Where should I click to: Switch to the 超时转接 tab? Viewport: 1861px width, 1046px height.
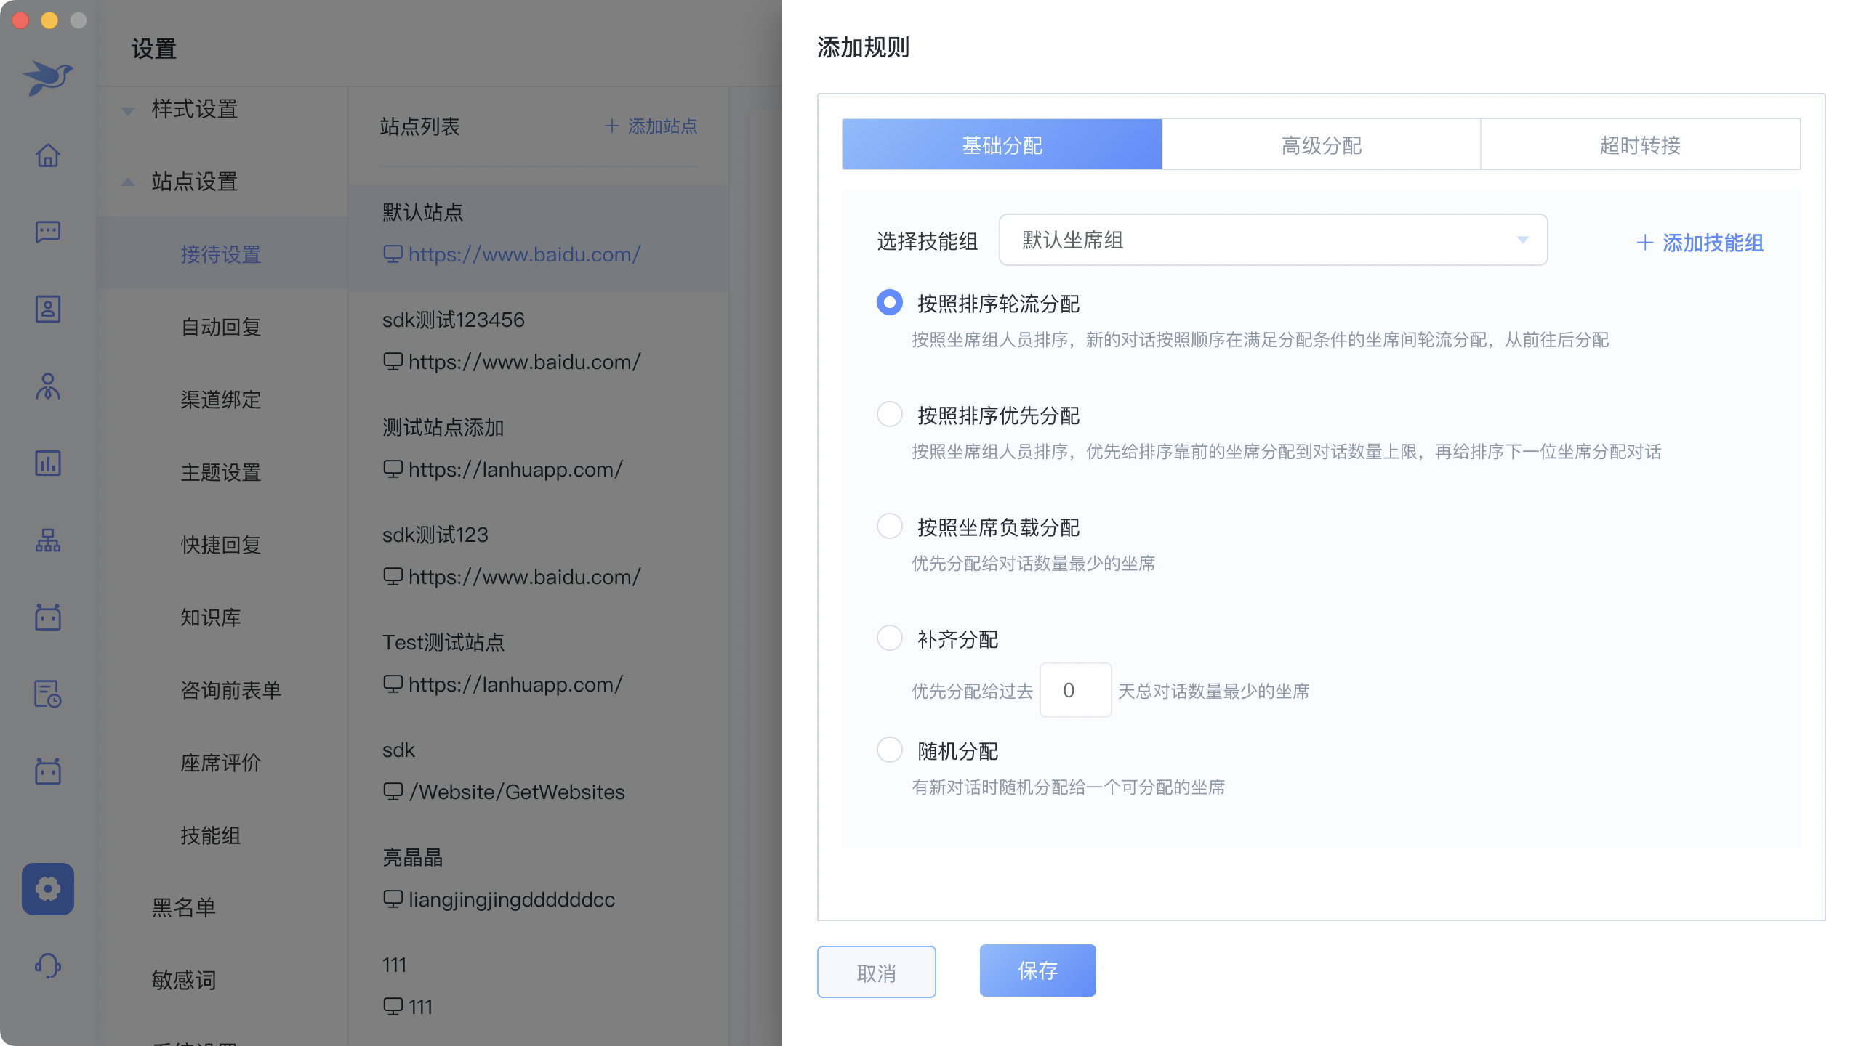(x=1640, y=145)
